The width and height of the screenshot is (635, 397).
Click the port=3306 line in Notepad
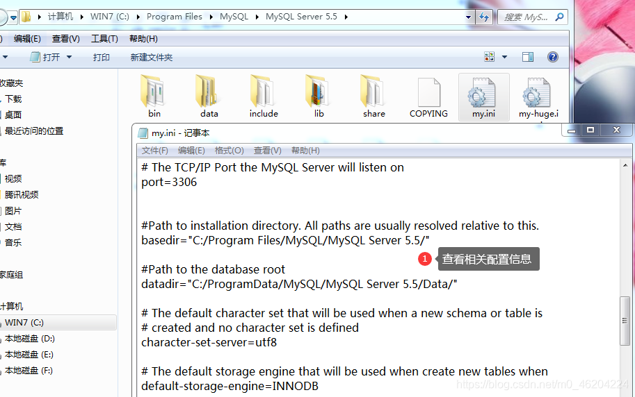(x=169, y=183)
